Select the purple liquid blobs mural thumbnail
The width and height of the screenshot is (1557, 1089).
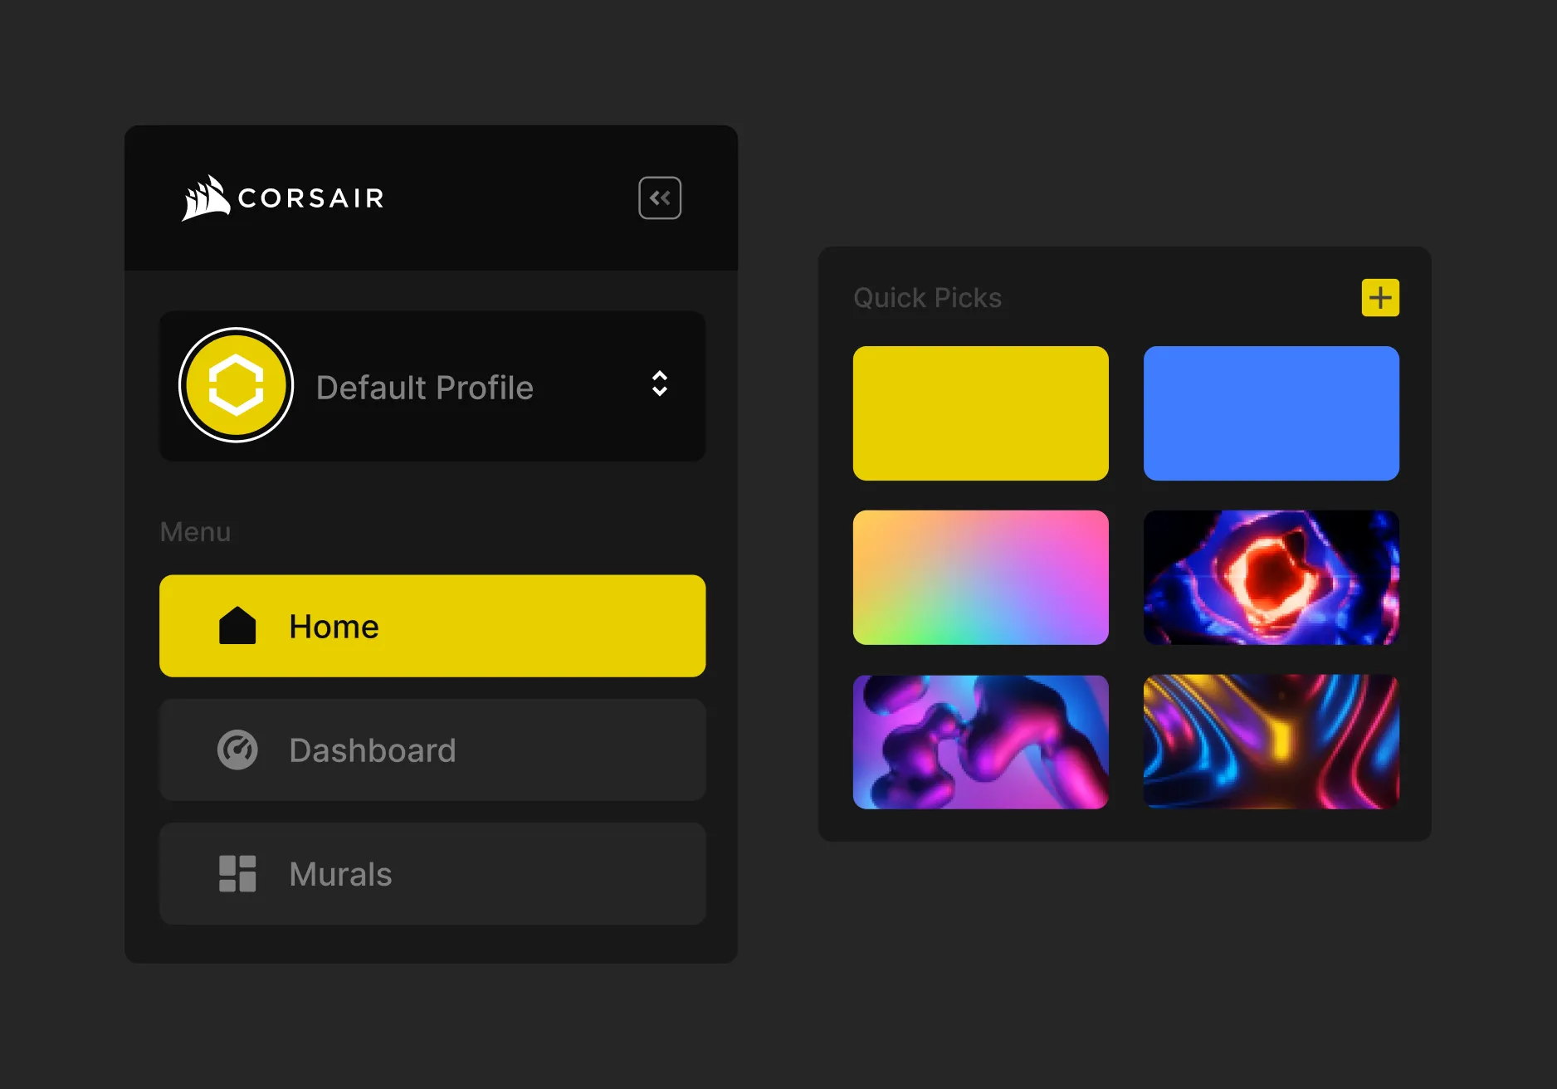pos(980,742)
